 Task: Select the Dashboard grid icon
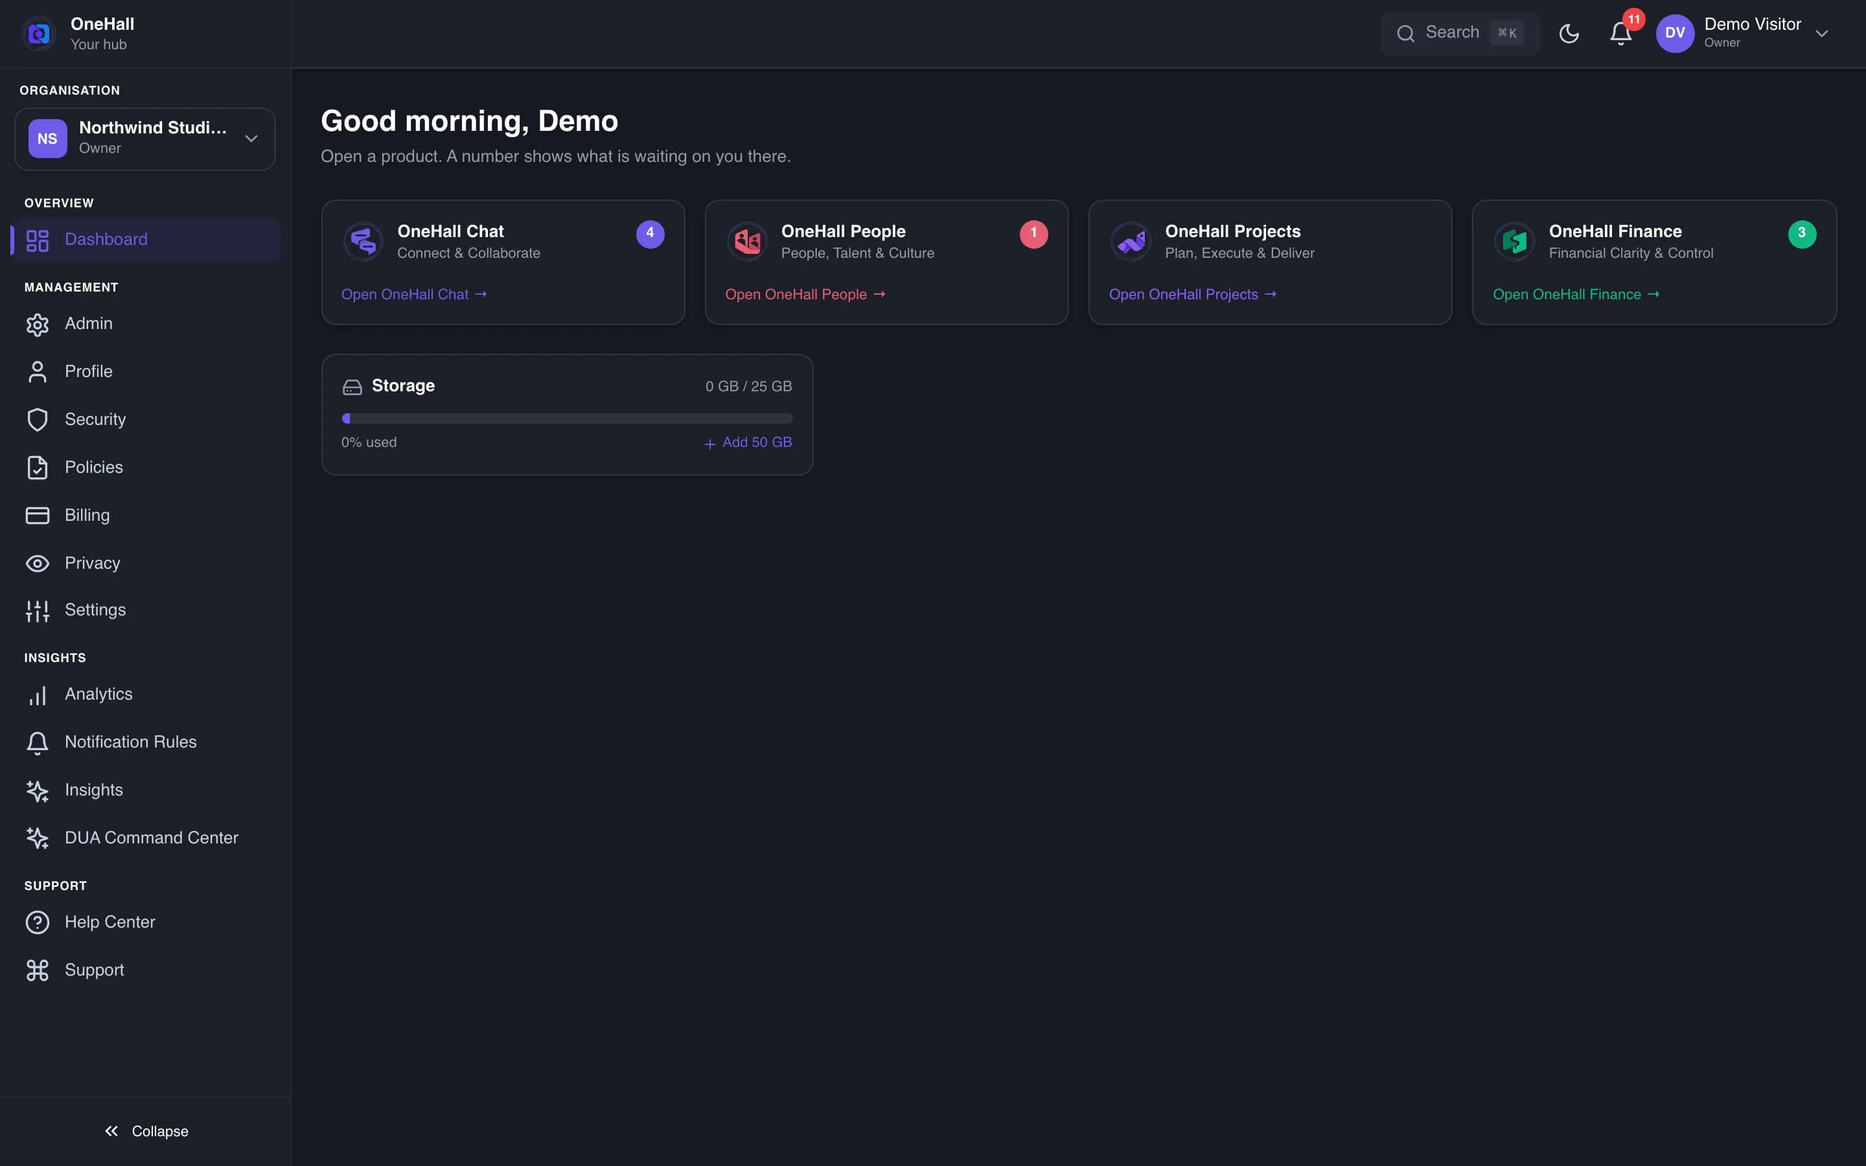(x=38, y=240)
